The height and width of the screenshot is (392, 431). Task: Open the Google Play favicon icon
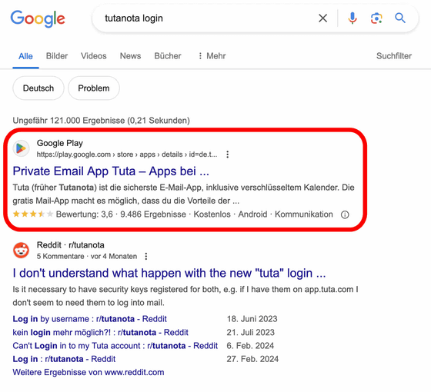coord(22,148)
